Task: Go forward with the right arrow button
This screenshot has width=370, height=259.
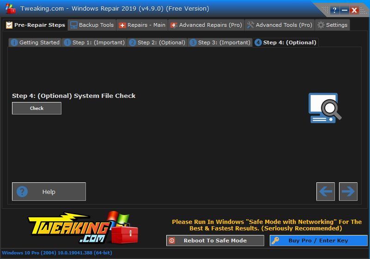Action: point(348,191)
